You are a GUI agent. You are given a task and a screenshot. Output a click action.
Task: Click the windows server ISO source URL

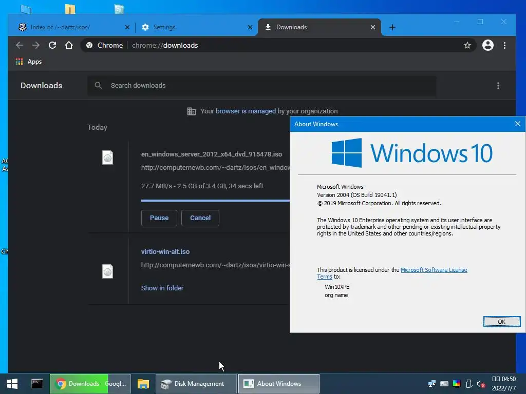pyautogui.click(x=215, y=168)
